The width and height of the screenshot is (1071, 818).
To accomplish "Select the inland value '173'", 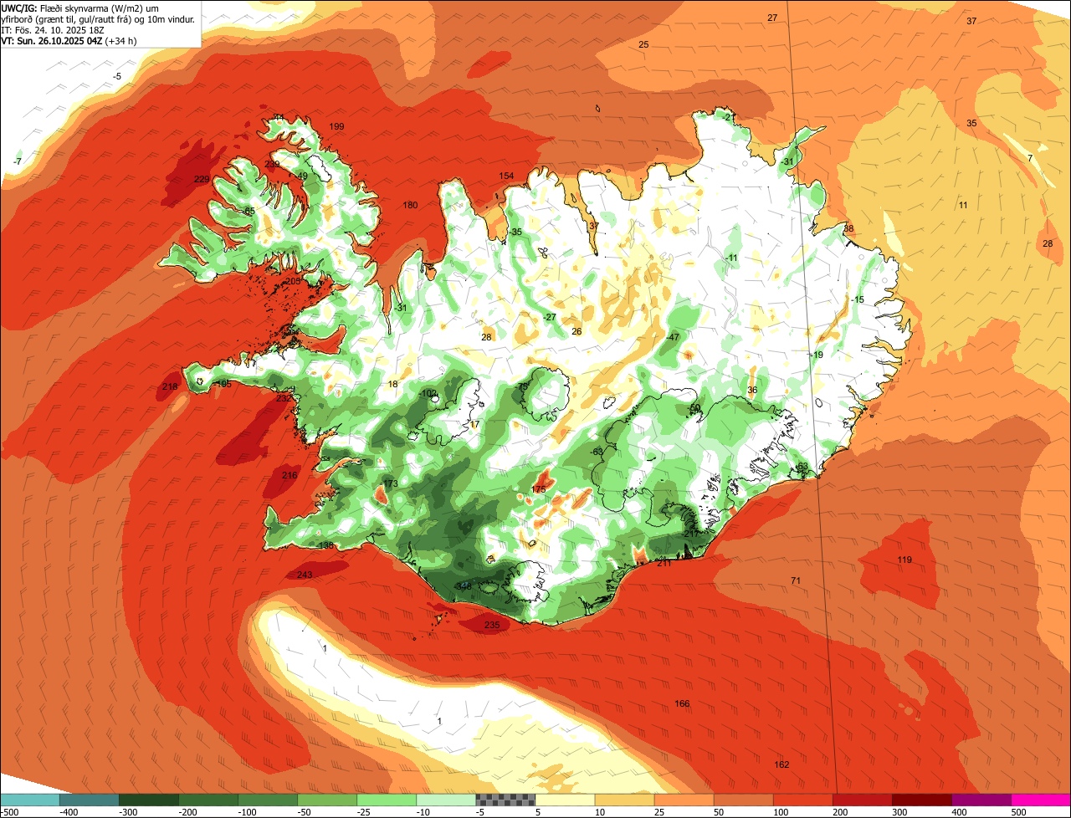I will click(x=391, y=484).
